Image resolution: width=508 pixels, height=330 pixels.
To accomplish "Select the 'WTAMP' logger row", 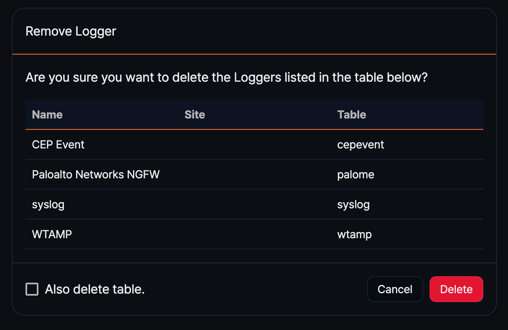I will (x=52, y=234).
